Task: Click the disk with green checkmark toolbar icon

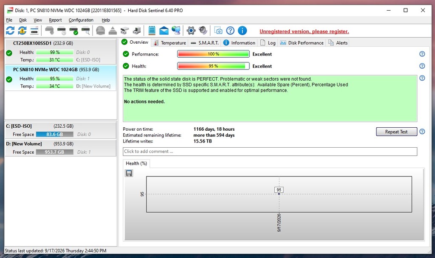Action: click(73, 31)
